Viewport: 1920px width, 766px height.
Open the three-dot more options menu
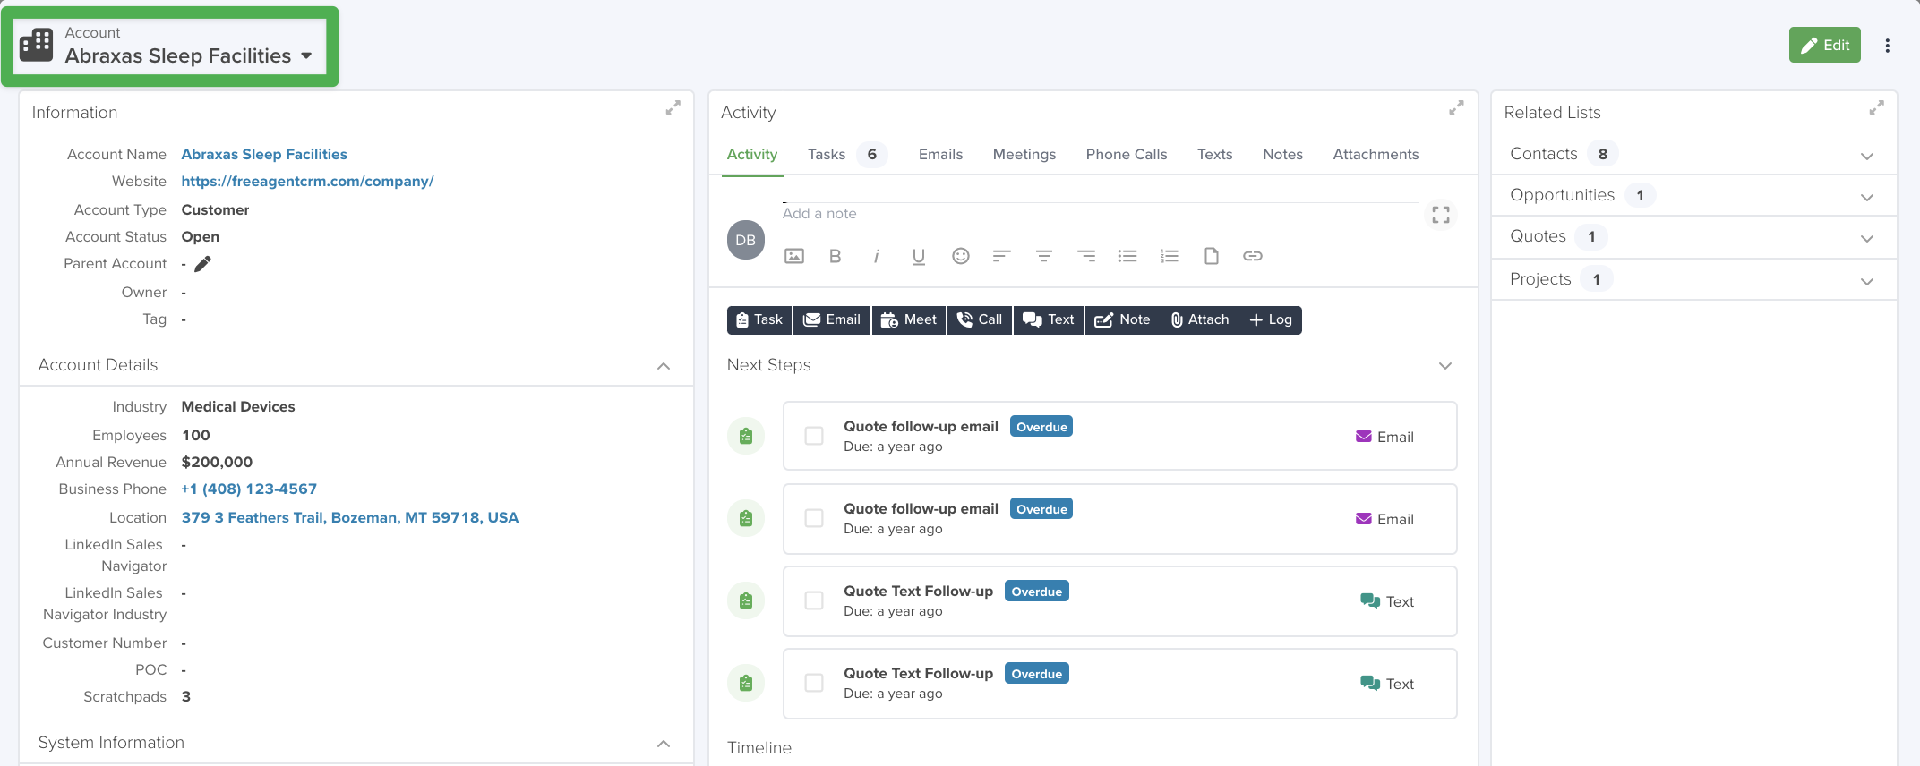tap(1887, 46)
